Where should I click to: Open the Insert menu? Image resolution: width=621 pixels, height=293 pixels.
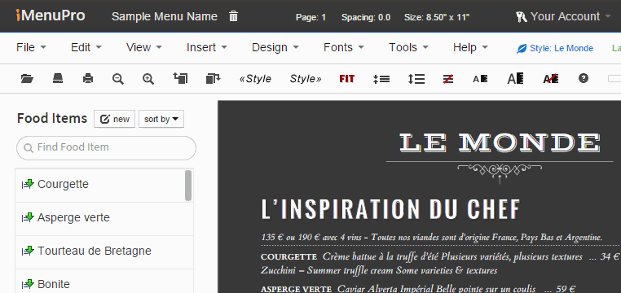point(207,47)
